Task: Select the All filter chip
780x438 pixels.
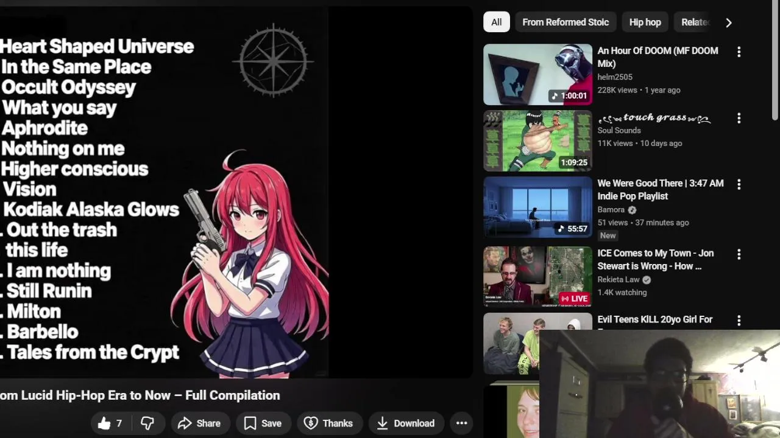Action: (497, 22)
